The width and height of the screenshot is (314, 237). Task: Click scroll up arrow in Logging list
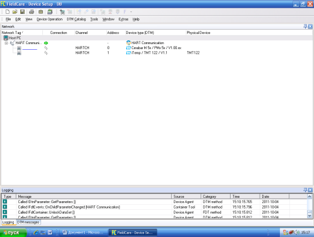(x=310, y=197)
